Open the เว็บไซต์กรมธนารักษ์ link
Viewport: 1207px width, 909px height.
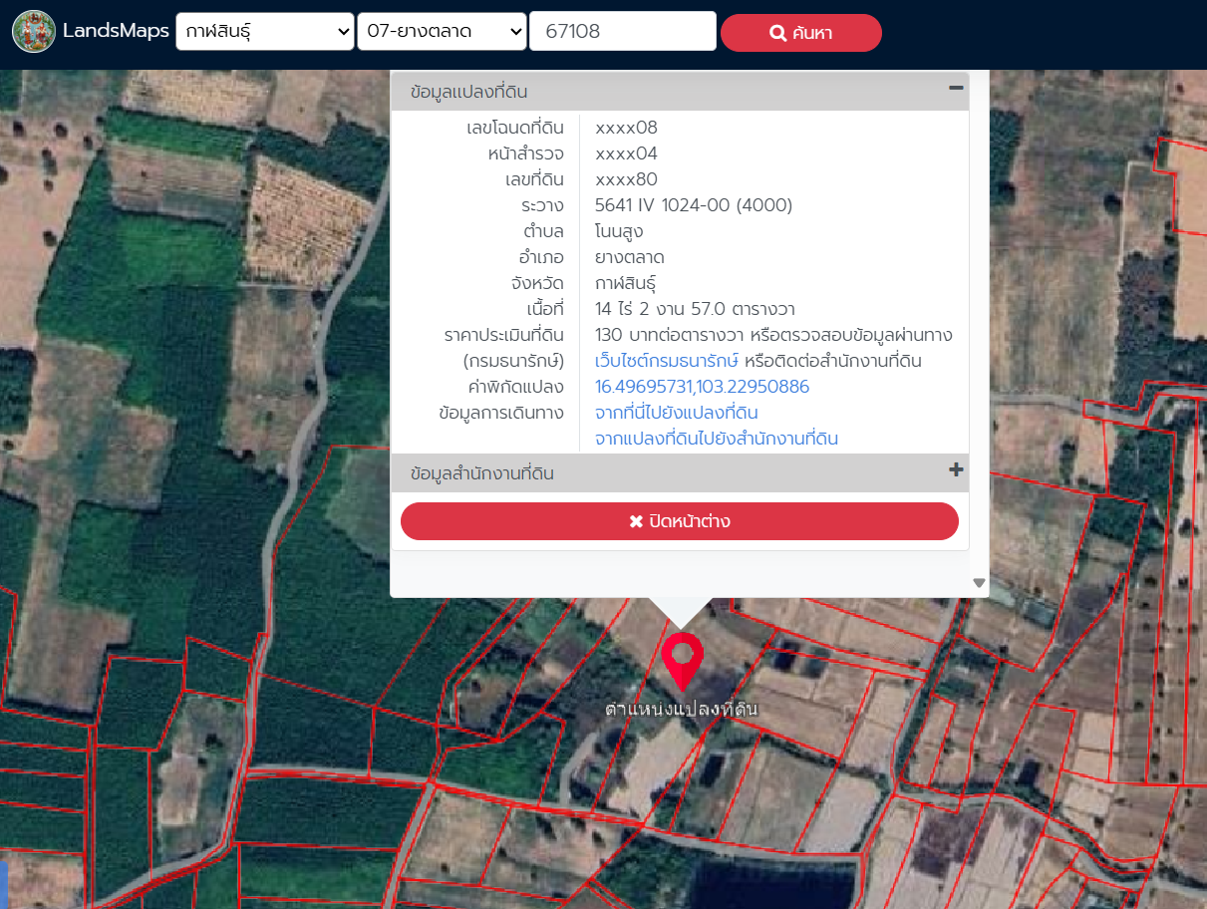tap(666, 361)
